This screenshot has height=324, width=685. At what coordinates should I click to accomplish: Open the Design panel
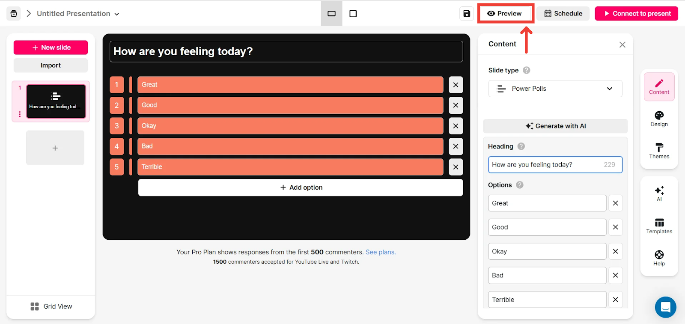pyautogui.click(x=659, y=119)
